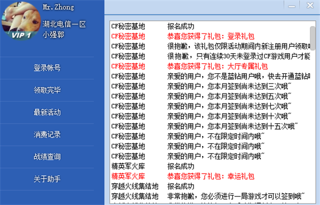This screenshot has width=320, height=205.
Task: Select the 领取完毕 menu item
Action: (47, 90)
